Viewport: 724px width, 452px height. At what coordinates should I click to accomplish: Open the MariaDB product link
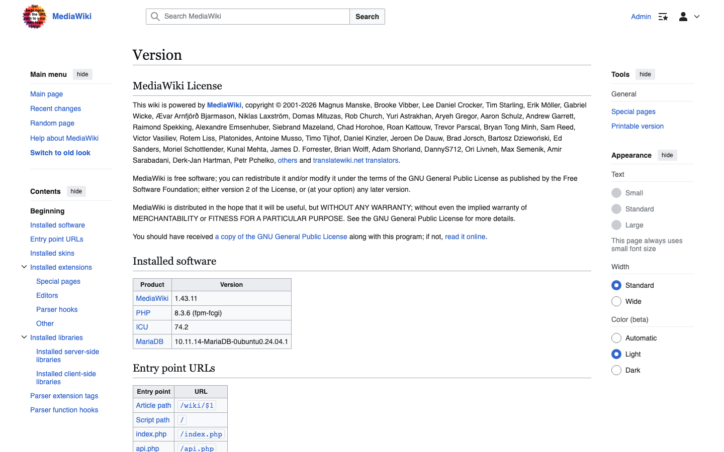[150, 342]
